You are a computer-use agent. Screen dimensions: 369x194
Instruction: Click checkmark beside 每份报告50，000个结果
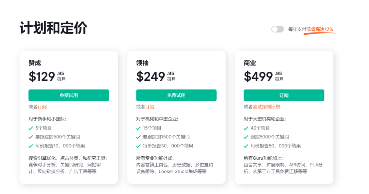pyautogui.click(x=246, y=146)
